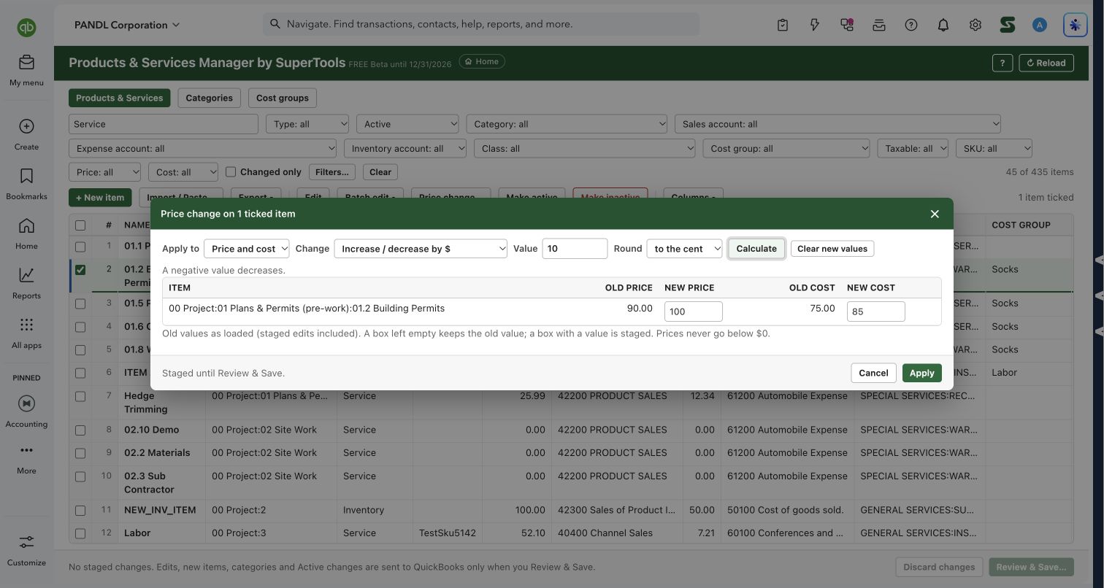Tick the Hedge Trimming row checkbox
Image resolution: width=1104 pixels, height=588 pixels.
[x=80, y=396]
